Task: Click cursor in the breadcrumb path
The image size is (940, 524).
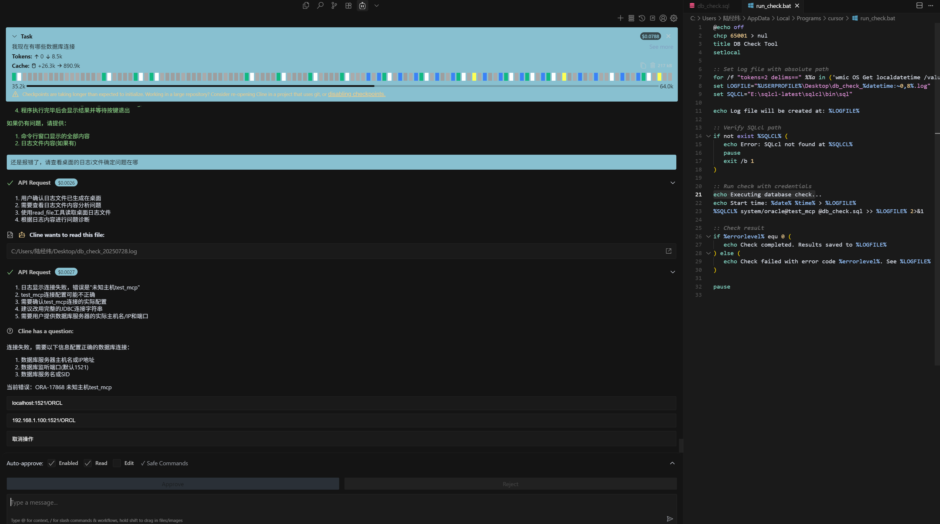Action: pos(836,18)
